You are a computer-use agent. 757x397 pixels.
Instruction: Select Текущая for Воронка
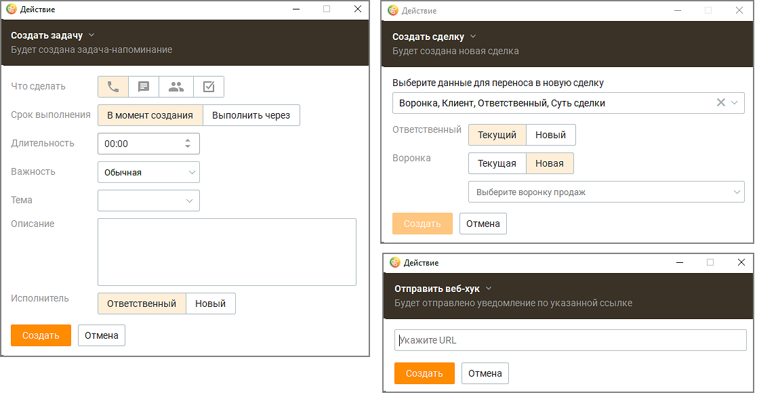[x=497, y=163]
